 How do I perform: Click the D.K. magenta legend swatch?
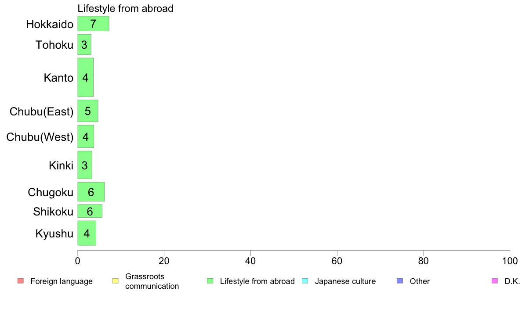click(495, 281)
